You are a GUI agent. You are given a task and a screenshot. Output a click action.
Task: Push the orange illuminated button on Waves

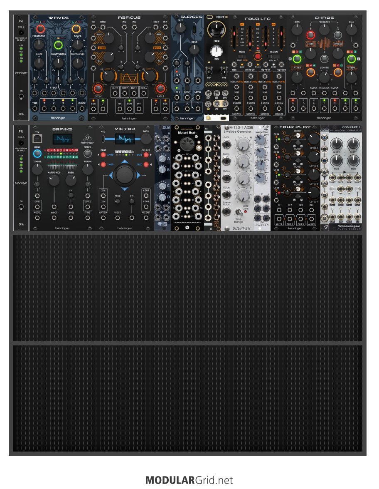(x=76, y=29)
